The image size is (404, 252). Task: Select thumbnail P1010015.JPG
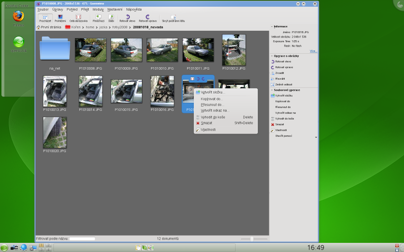[x=126, y=91]
